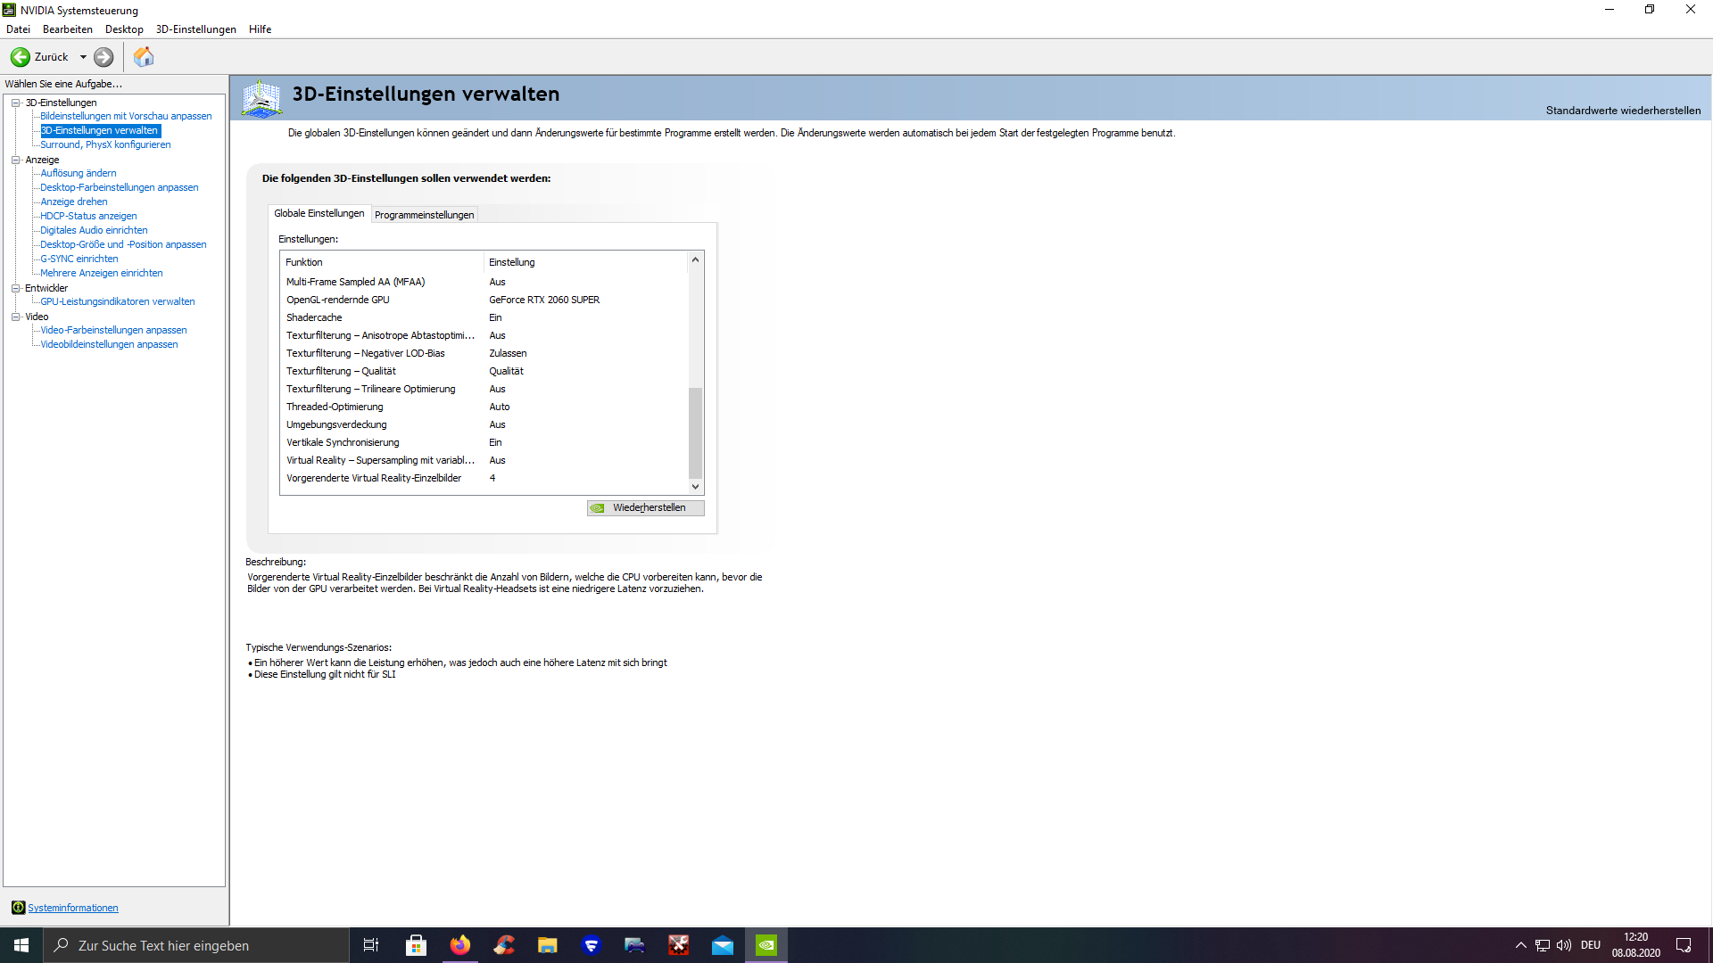Open the Windows Start button
The image size is (1713, 963).
pyautogui.click(x=21, y=945)
